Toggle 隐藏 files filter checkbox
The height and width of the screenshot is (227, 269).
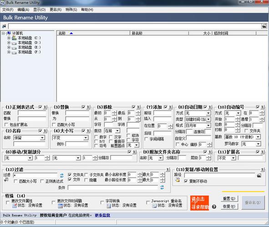(x=86, y=180)
